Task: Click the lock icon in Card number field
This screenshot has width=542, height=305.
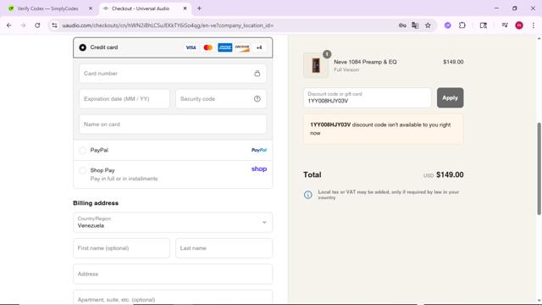Action: pyautogui.click(x=257, y=74)
